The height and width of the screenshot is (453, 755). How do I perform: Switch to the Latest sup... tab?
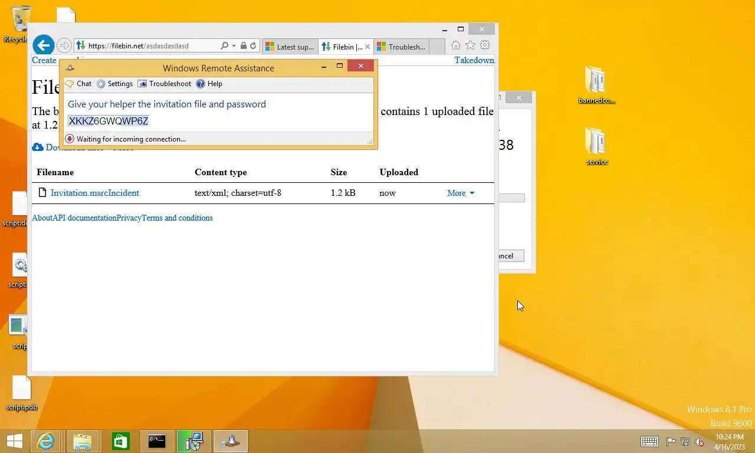pos(290,47)
